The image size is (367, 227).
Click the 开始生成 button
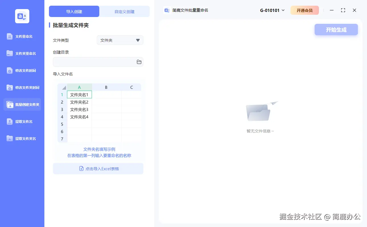(336, 30)
